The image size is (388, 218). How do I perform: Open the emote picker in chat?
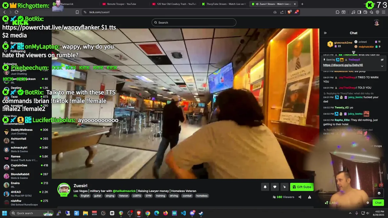pyautogui.click(x=379, y=193)
